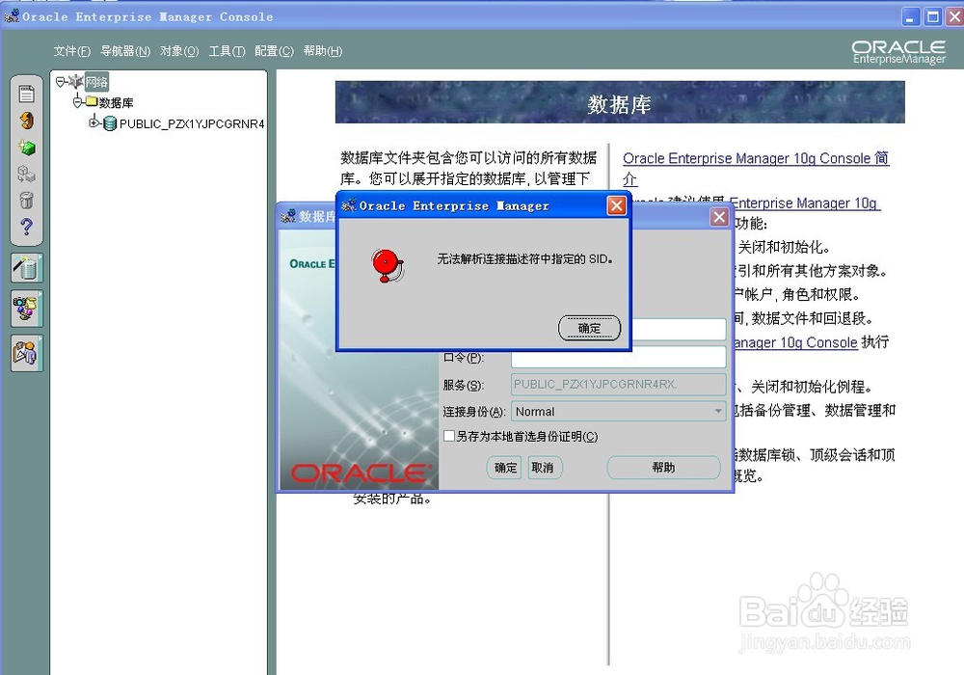Viewport: 964px width, 675px height.
Task: Dismiss the SID error with 确定
Action: click(x=589, y=328)
